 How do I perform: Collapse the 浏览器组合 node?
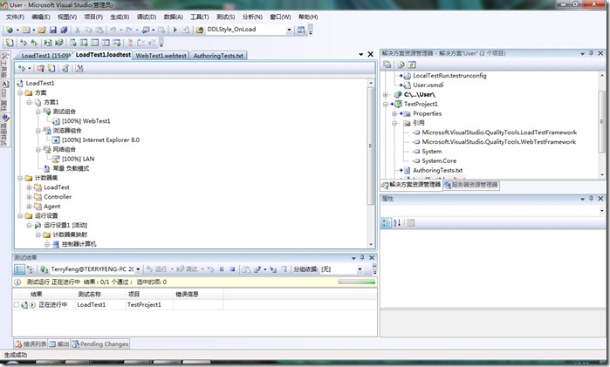(x=38, y=131)
